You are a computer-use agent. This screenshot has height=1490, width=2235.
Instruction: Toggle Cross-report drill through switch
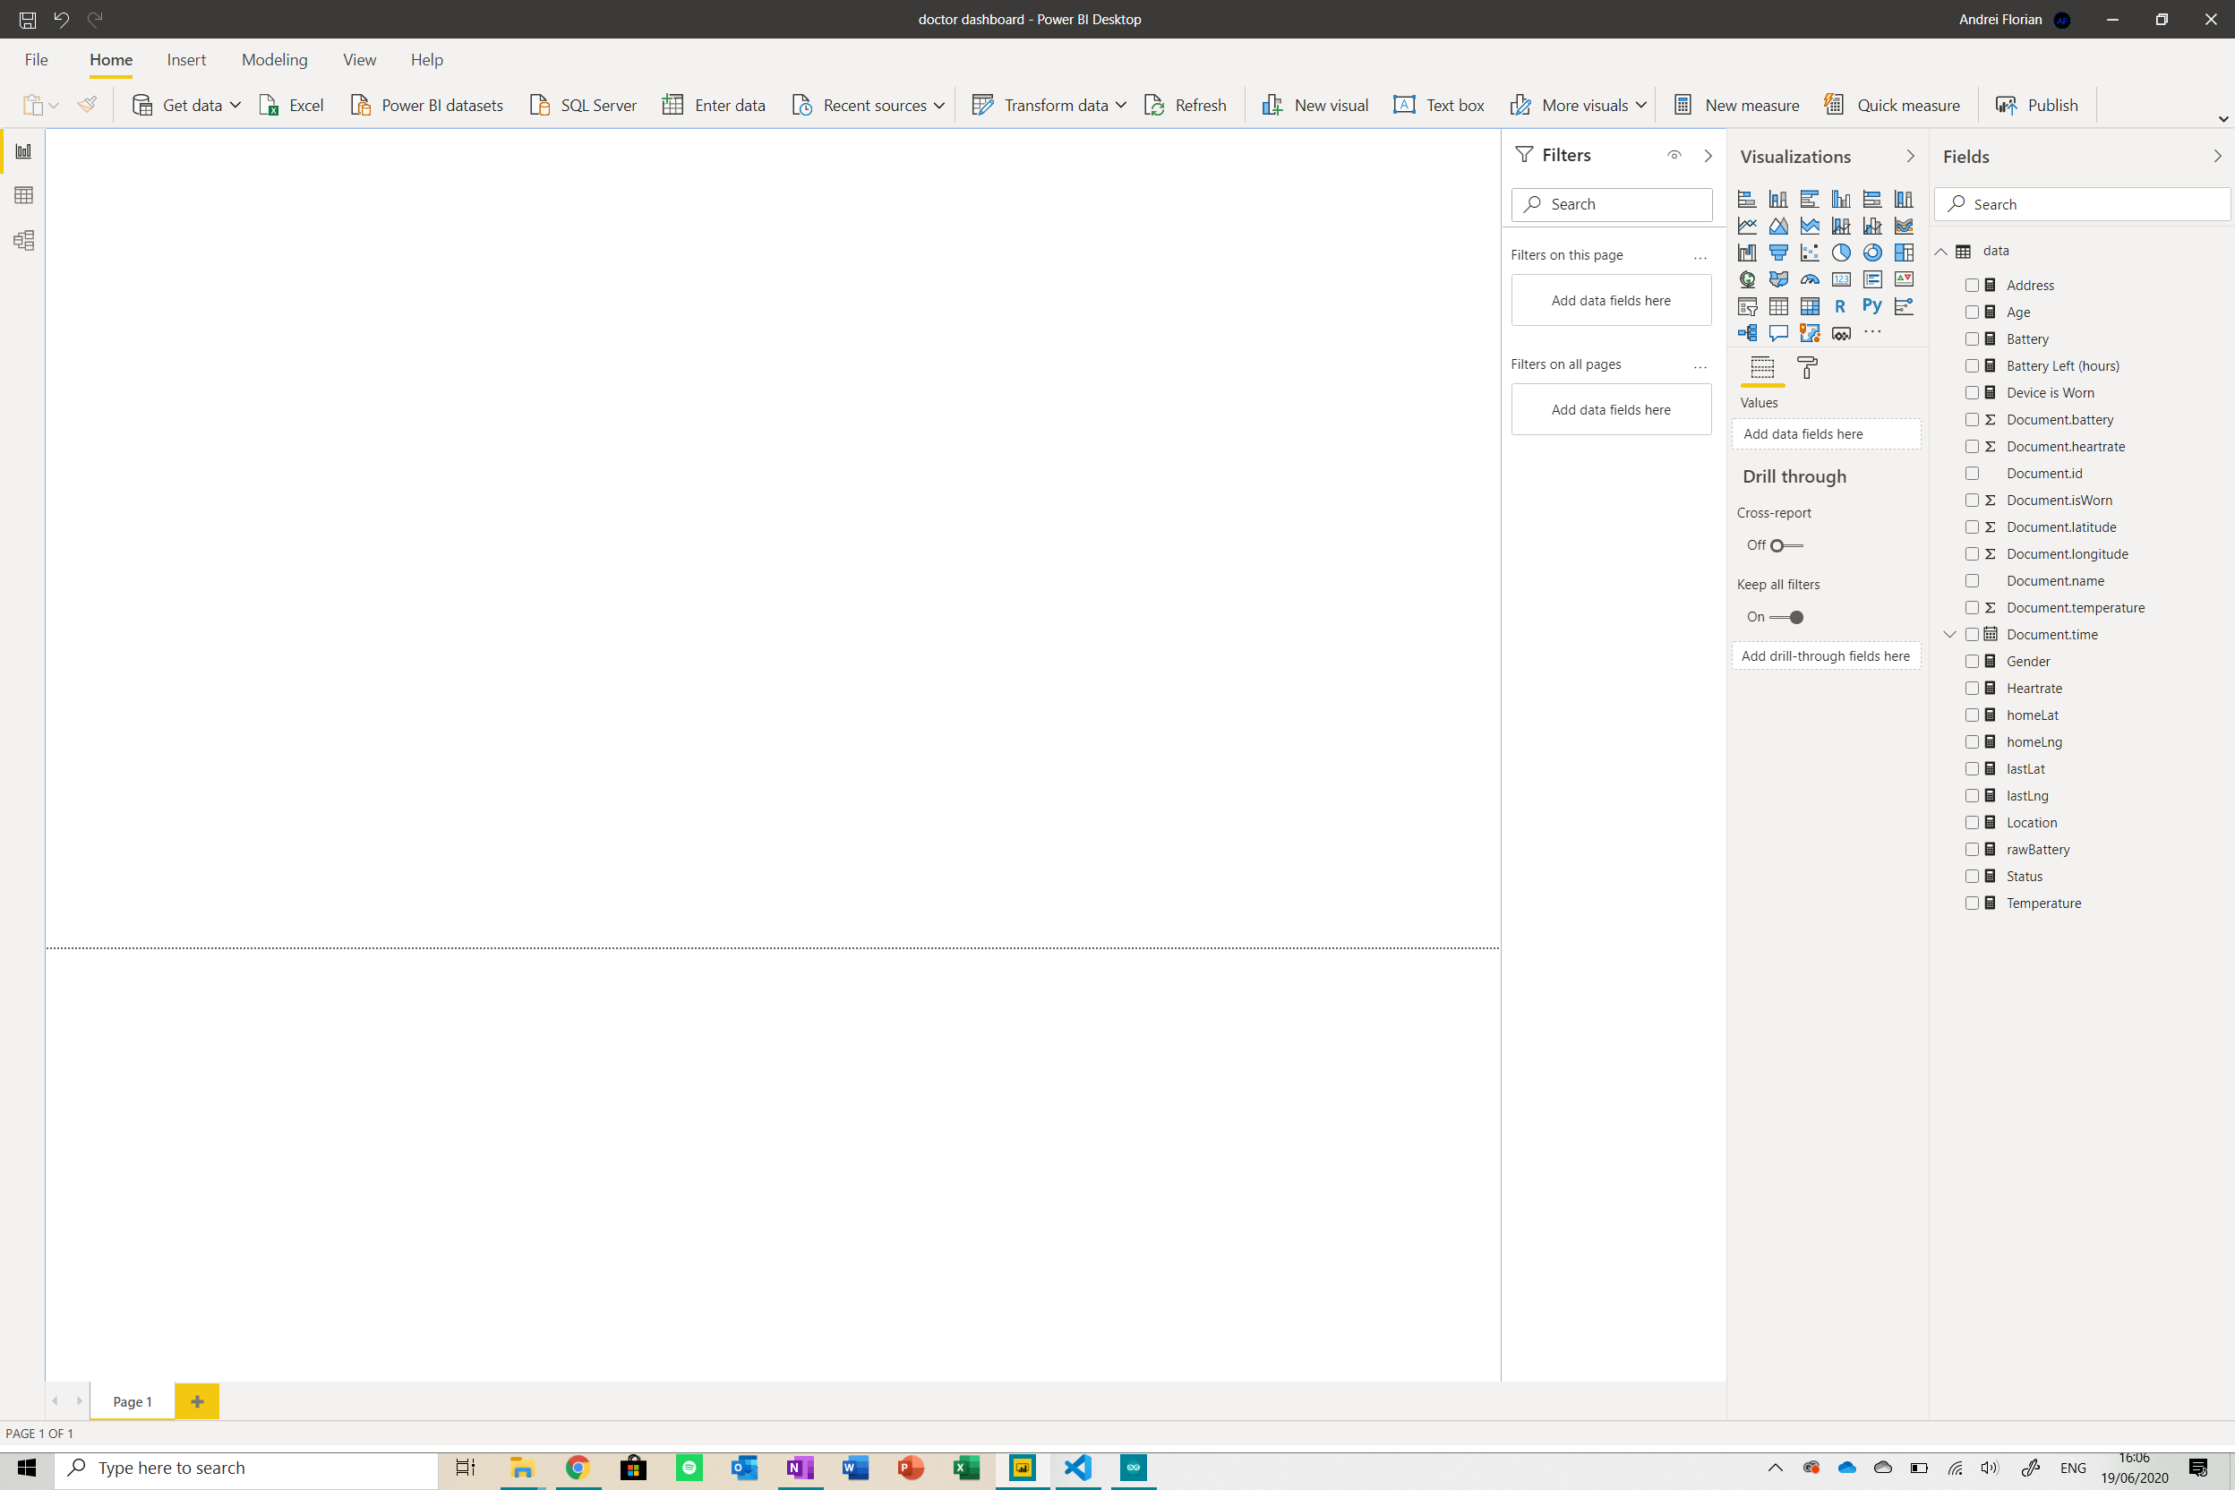point(1785,545)
